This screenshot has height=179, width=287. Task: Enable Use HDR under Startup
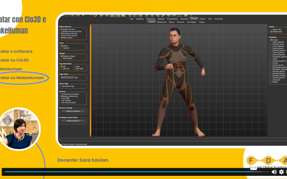pyautogui.click(x=61, y=98)
